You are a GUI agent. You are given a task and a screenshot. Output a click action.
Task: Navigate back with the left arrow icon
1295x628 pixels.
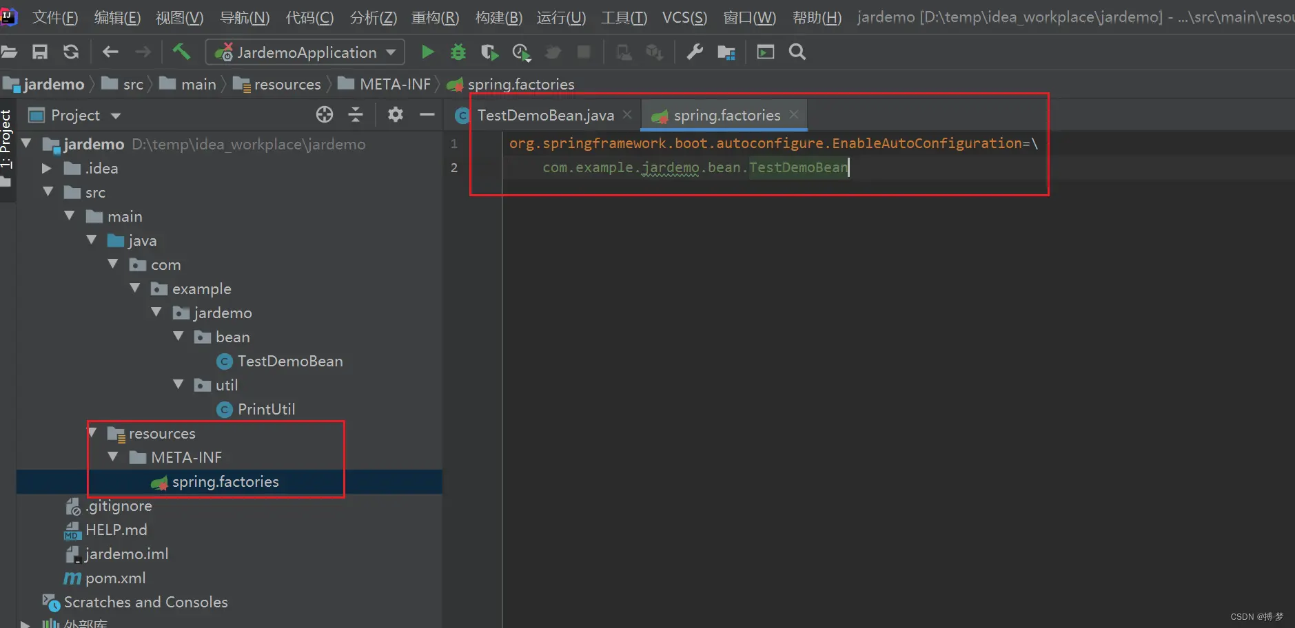110,52
